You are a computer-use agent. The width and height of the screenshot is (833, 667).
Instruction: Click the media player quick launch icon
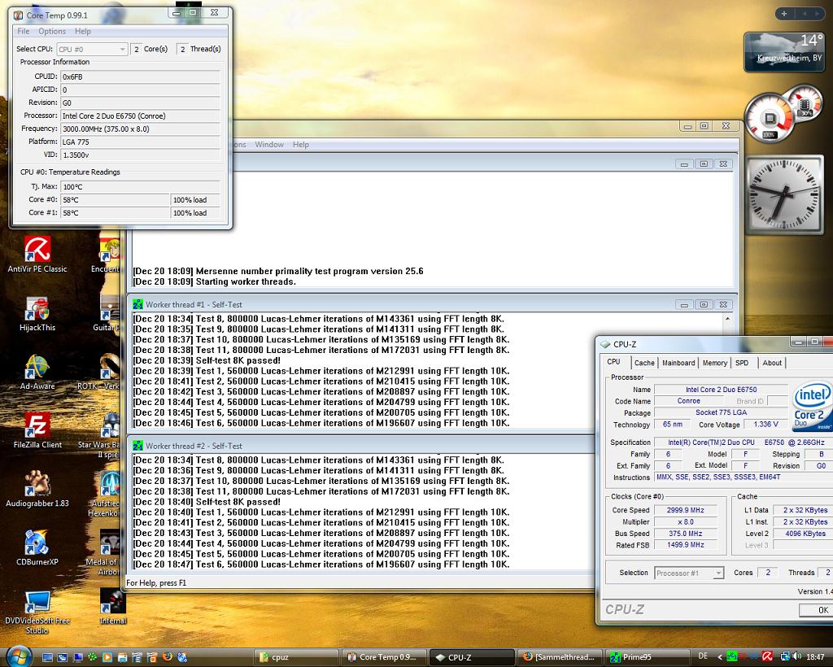tap(107, 657)
